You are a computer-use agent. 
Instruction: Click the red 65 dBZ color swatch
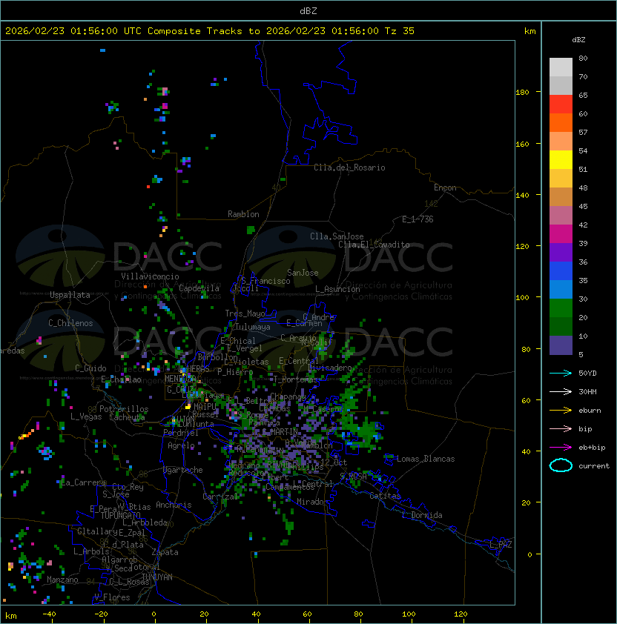tap(561, 104)
